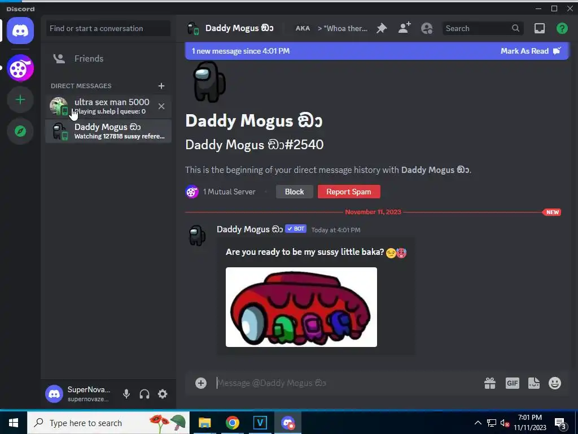Click the upload attachment plus button
Screen dimensions: 578x434
201,383
